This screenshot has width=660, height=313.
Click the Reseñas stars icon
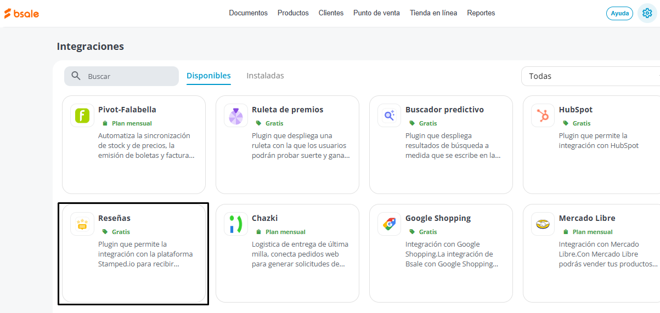coord(82,224)
